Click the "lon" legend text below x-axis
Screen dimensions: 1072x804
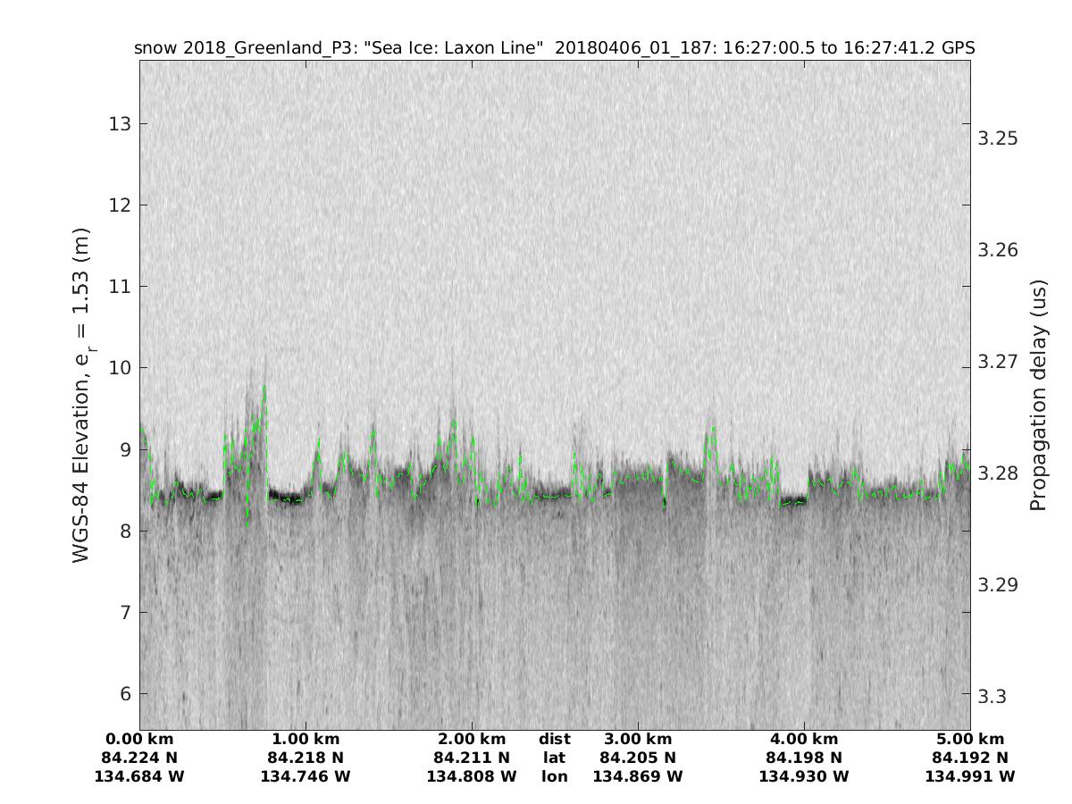tap(555, 777)
